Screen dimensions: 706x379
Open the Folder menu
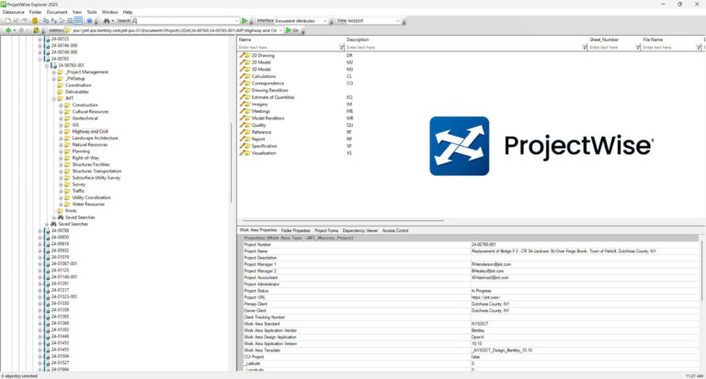(x=35, y=12)
